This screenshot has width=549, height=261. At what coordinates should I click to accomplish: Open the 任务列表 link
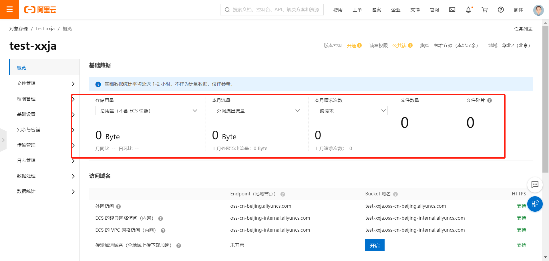point(523,29)
